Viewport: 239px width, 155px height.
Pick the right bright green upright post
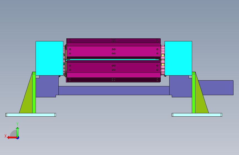(194, 93)
